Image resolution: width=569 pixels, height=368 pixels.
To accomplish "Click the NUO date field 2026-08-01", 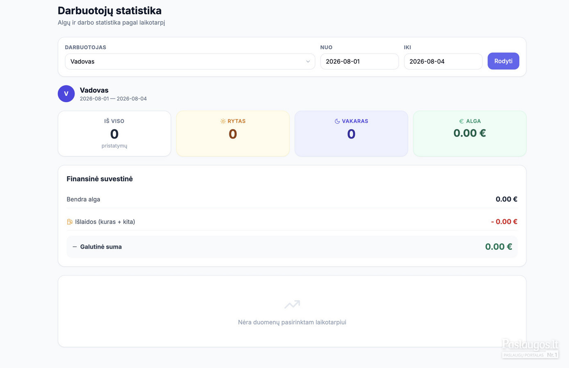I will tap(359, 61).
